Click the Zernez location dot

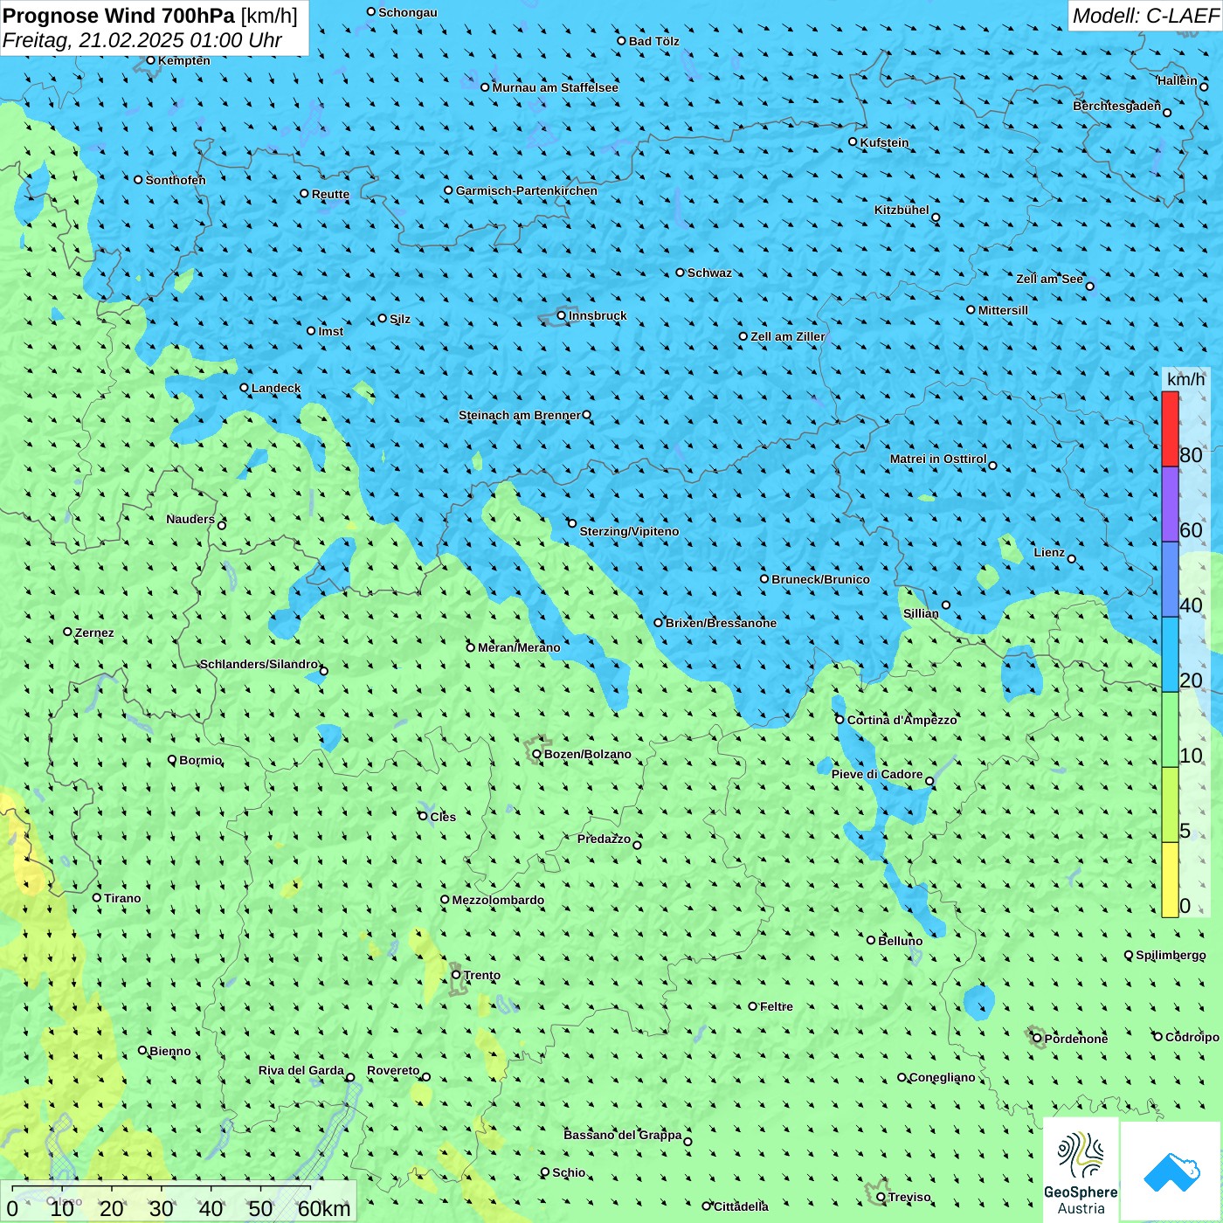(67, 632)
